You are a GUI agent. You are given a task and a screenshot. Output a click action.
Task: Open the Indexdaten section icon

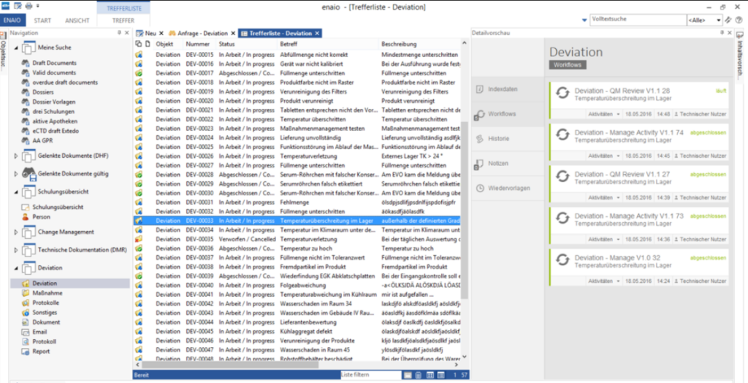click(479, 89)
